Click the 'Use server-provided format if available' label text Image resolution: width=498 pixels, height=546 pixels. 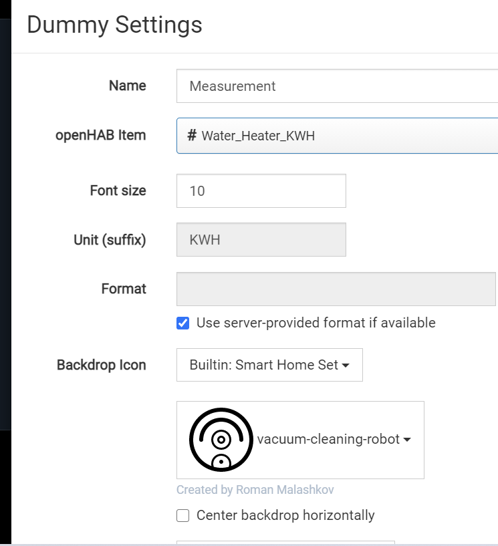(316, 323)
